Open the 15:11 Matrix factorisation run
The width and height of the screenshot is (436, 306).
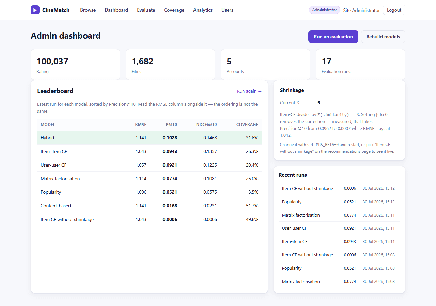point(339,215)
